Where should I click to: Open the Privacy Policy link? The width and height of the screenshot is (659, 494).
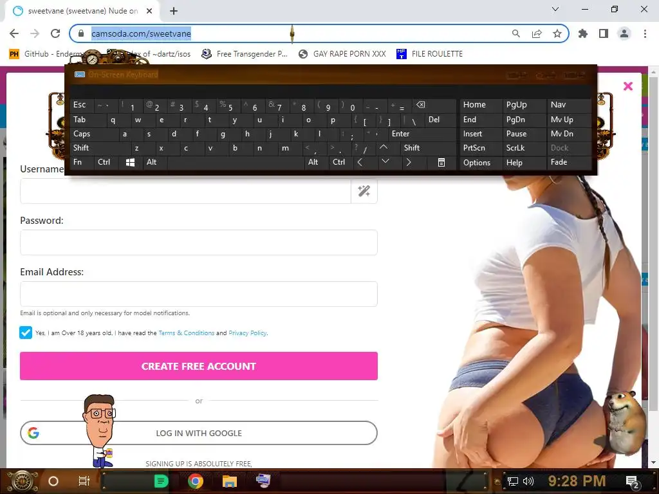[248, 333]
